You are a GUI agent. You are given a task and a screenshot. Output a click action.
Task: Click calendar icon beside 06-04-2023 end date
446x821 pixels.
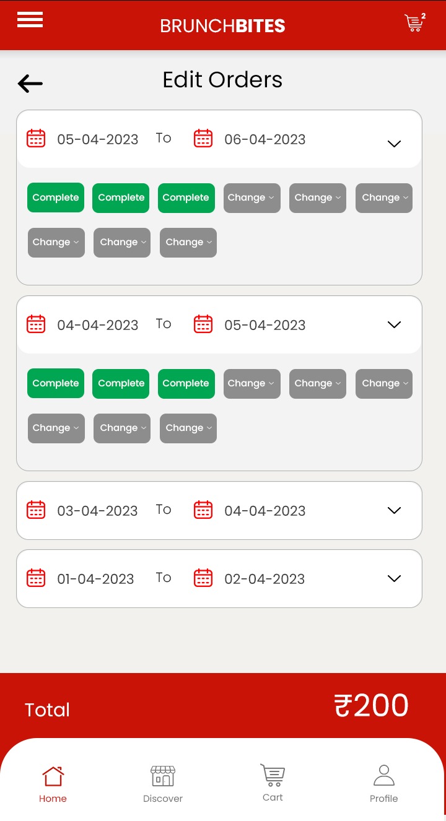tap(203, 138)
